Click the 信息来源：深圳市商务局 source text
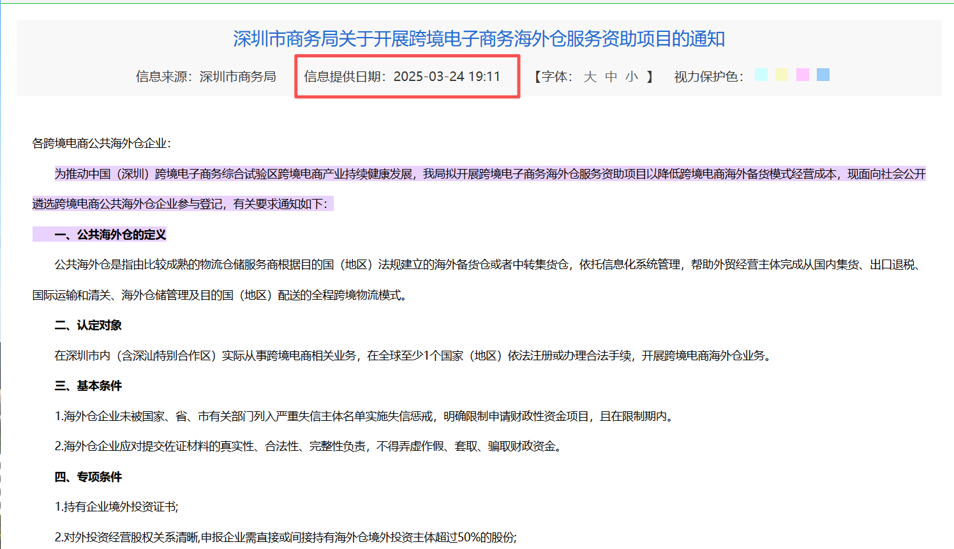 205,77
